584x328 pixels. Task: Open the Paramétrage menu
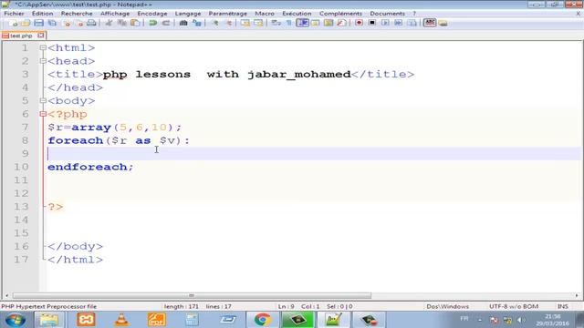[227, 14]
